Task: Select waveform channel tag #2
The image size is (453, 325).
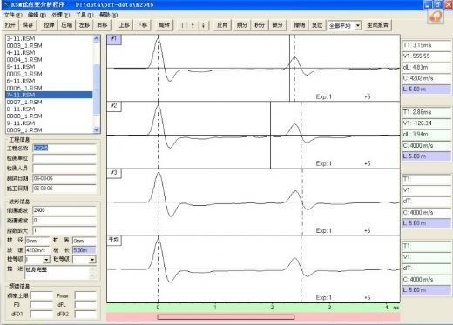Action: click(114, 106)
